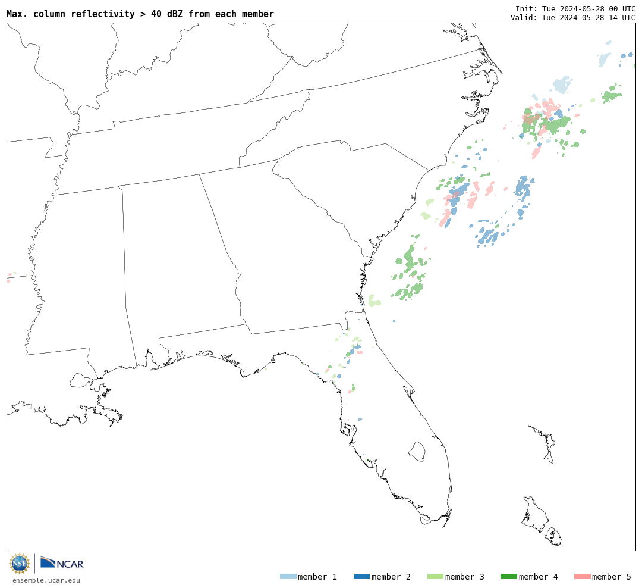Select the 'member 1' legend label
642x588 pixels.
[317, 577]
